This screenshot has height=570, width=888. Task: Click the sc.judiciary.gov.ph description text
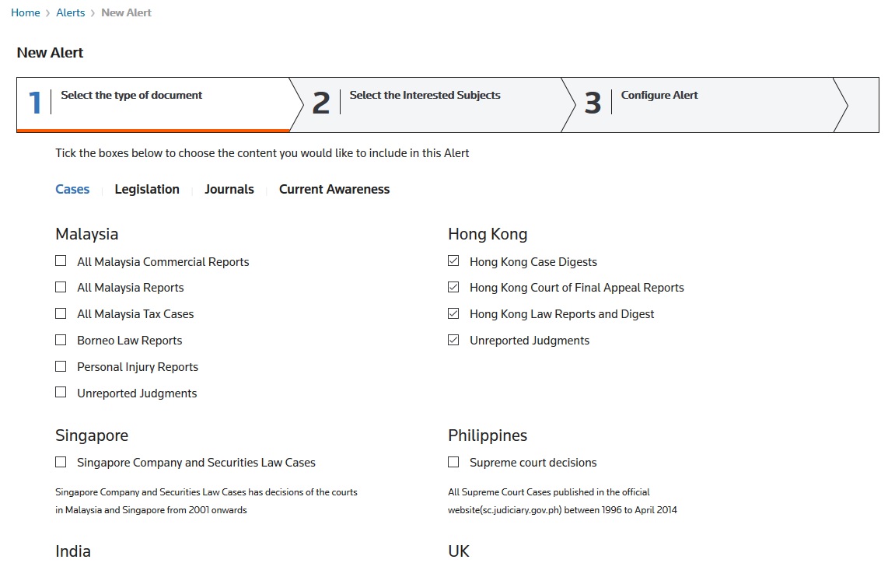(562, 501)
